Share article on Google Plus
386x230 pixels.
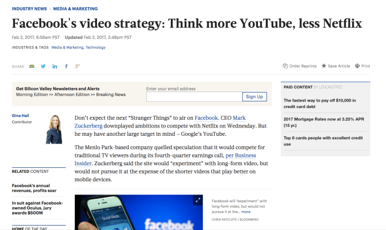pos(78,67)
